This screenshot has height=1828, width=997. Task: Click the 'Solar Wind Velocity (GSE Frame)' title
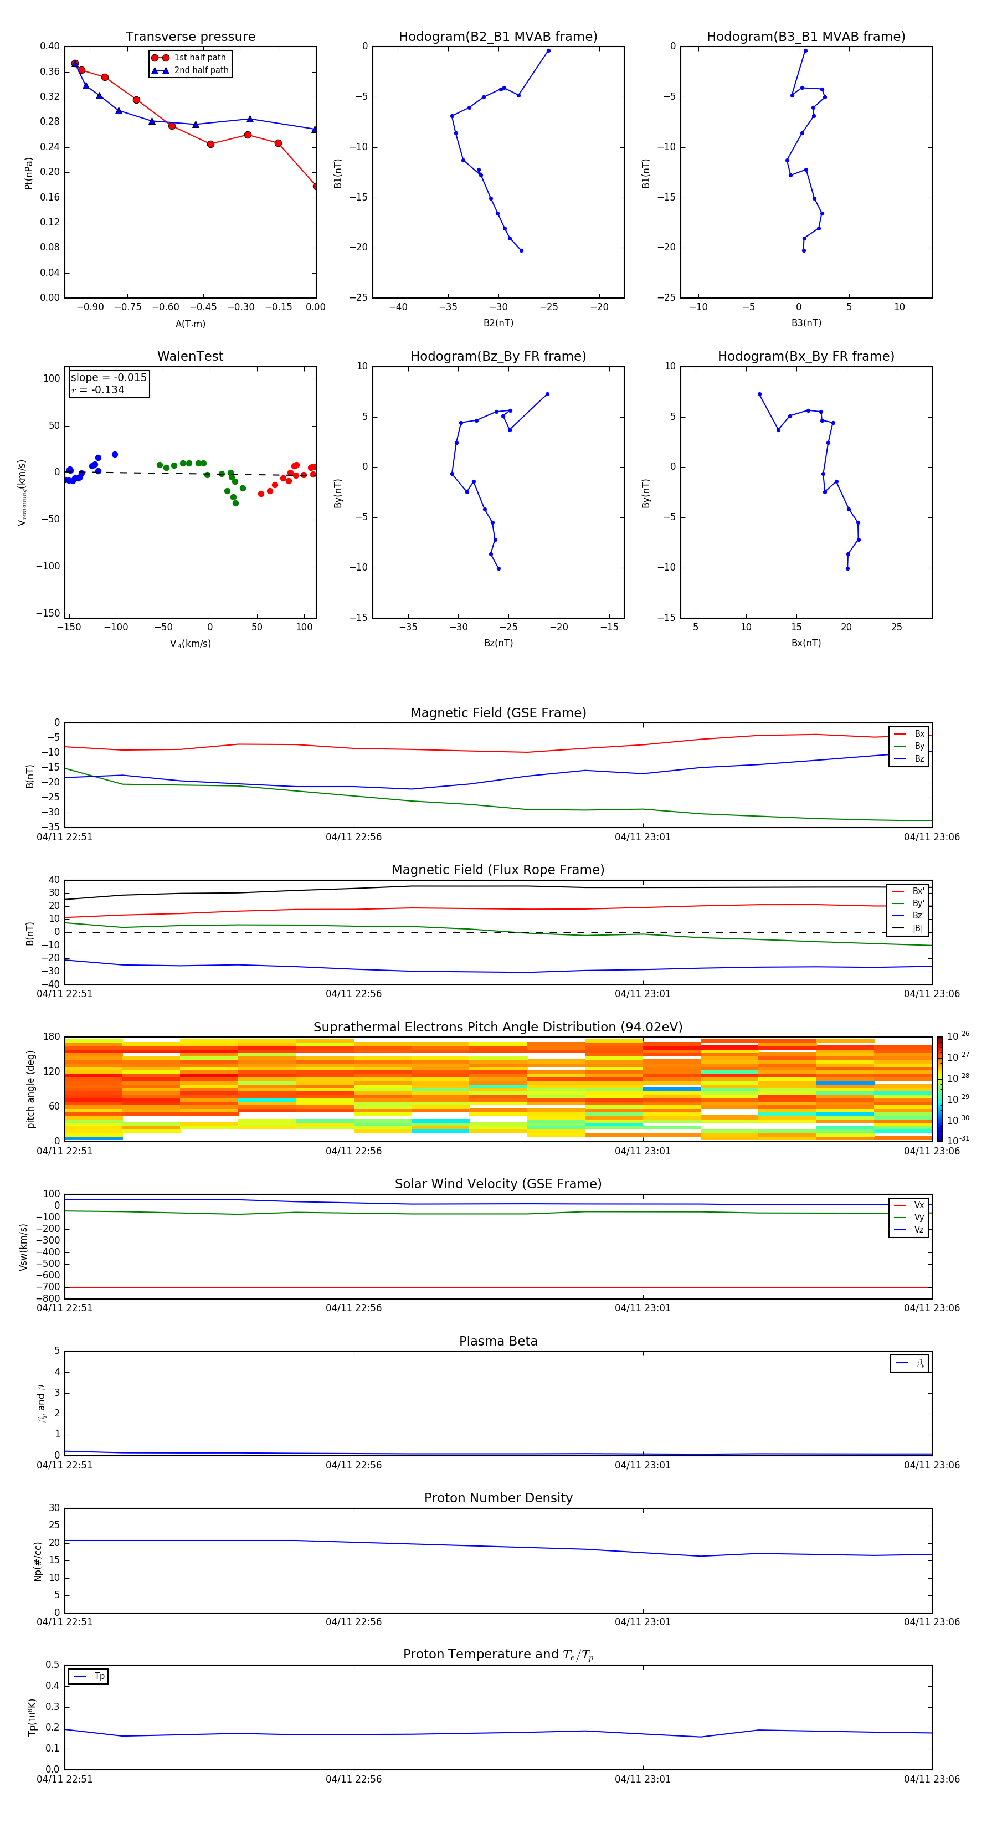point(498,1184)
